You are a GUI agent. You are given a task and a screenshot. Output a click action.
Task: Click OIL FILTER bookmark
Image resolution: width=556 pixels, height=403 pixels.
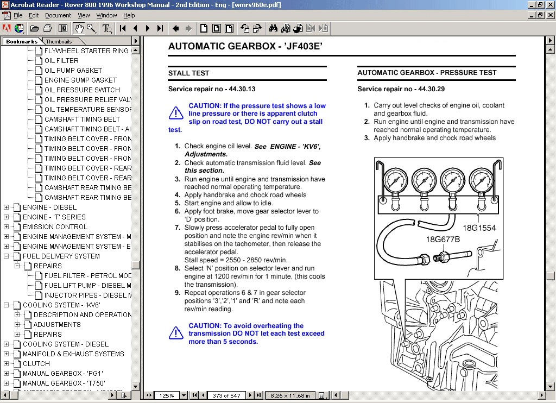61,61
